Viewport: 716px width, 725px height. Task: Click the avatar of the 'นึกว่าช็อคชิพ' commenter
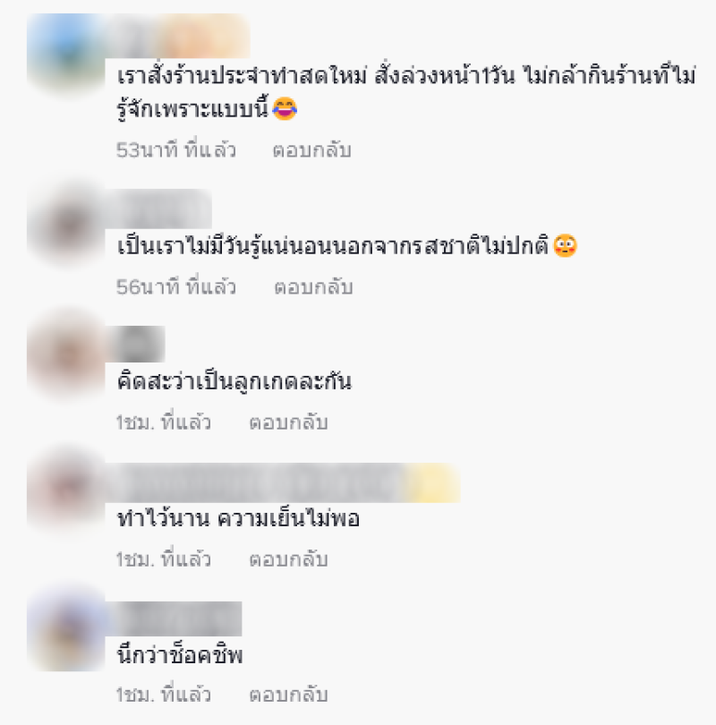[66, 631]
